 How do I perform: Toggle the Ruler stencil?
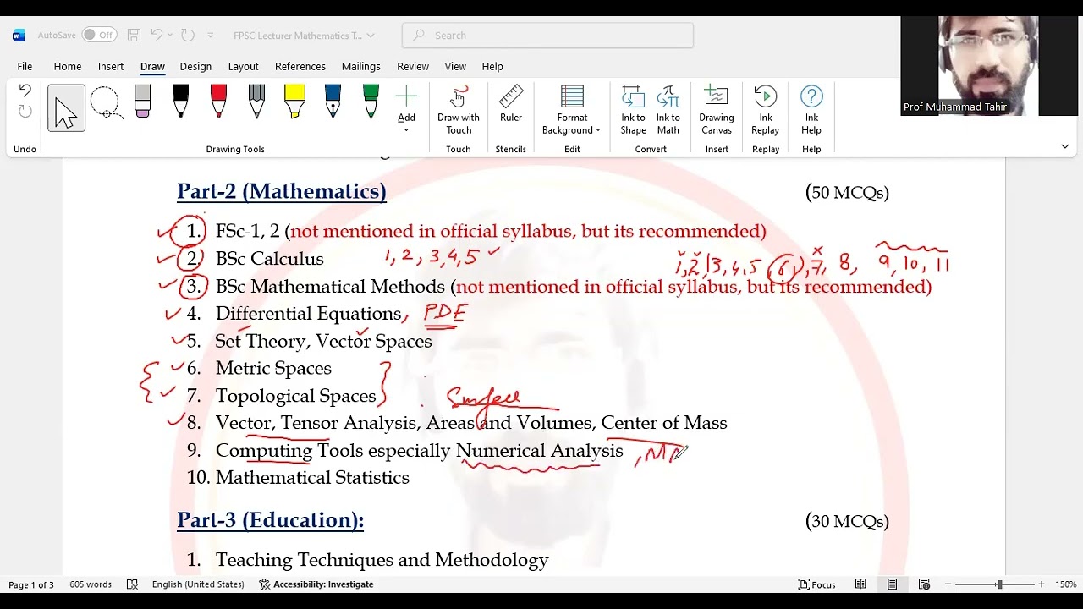click(511, 104)
